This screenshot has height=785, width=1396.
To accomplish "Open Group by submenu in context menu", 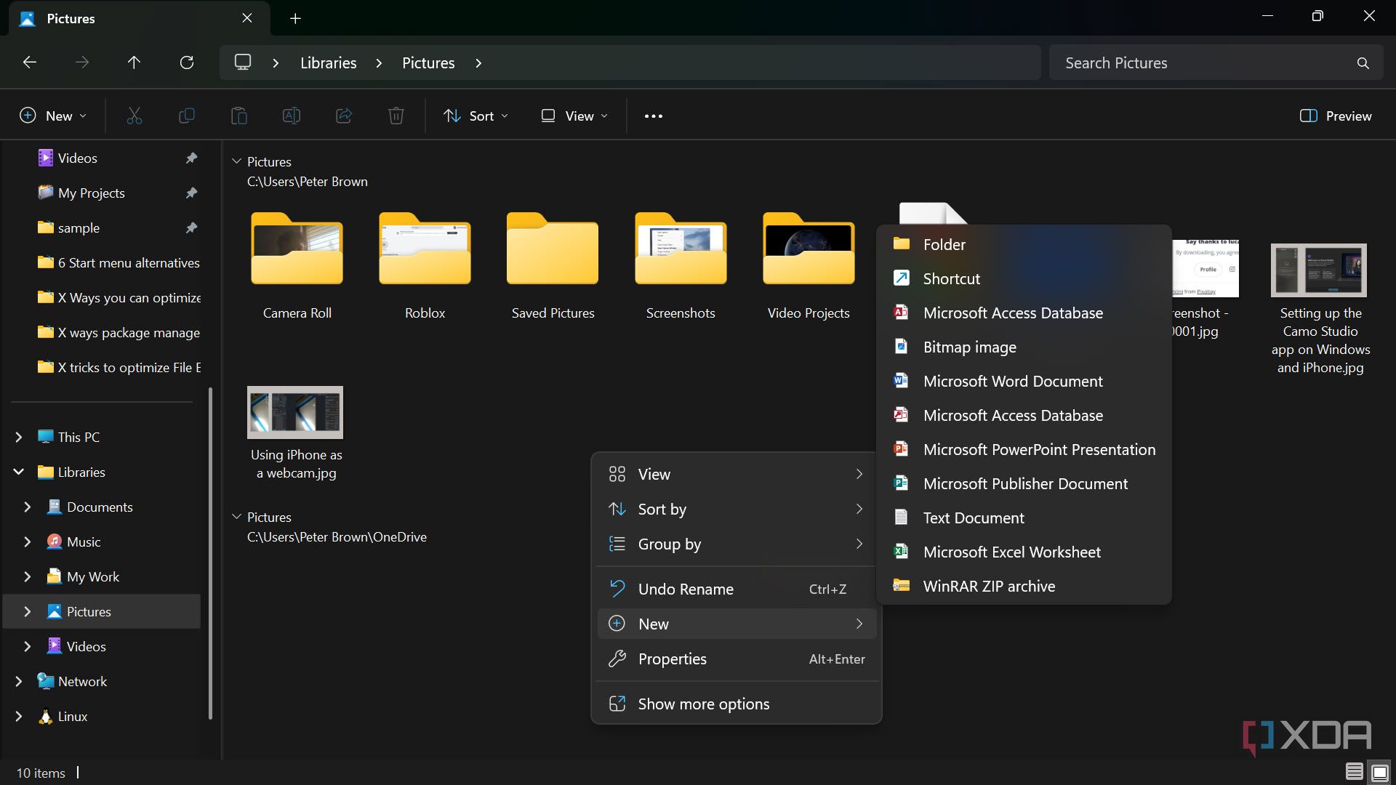I will tap(737, 544).
